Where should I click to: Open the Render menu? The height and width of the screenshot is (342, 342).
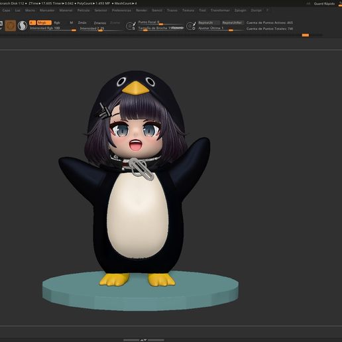[x=141, y=11]
